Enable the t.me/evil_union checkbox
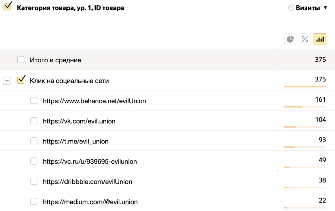335x211 pixels. point(34,141)
